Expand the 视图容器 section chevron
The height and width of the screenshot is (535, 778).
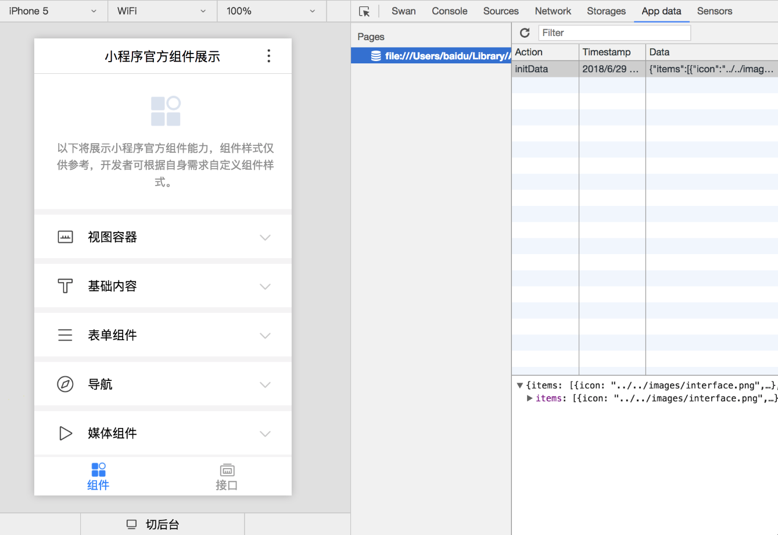coord(265,237)
